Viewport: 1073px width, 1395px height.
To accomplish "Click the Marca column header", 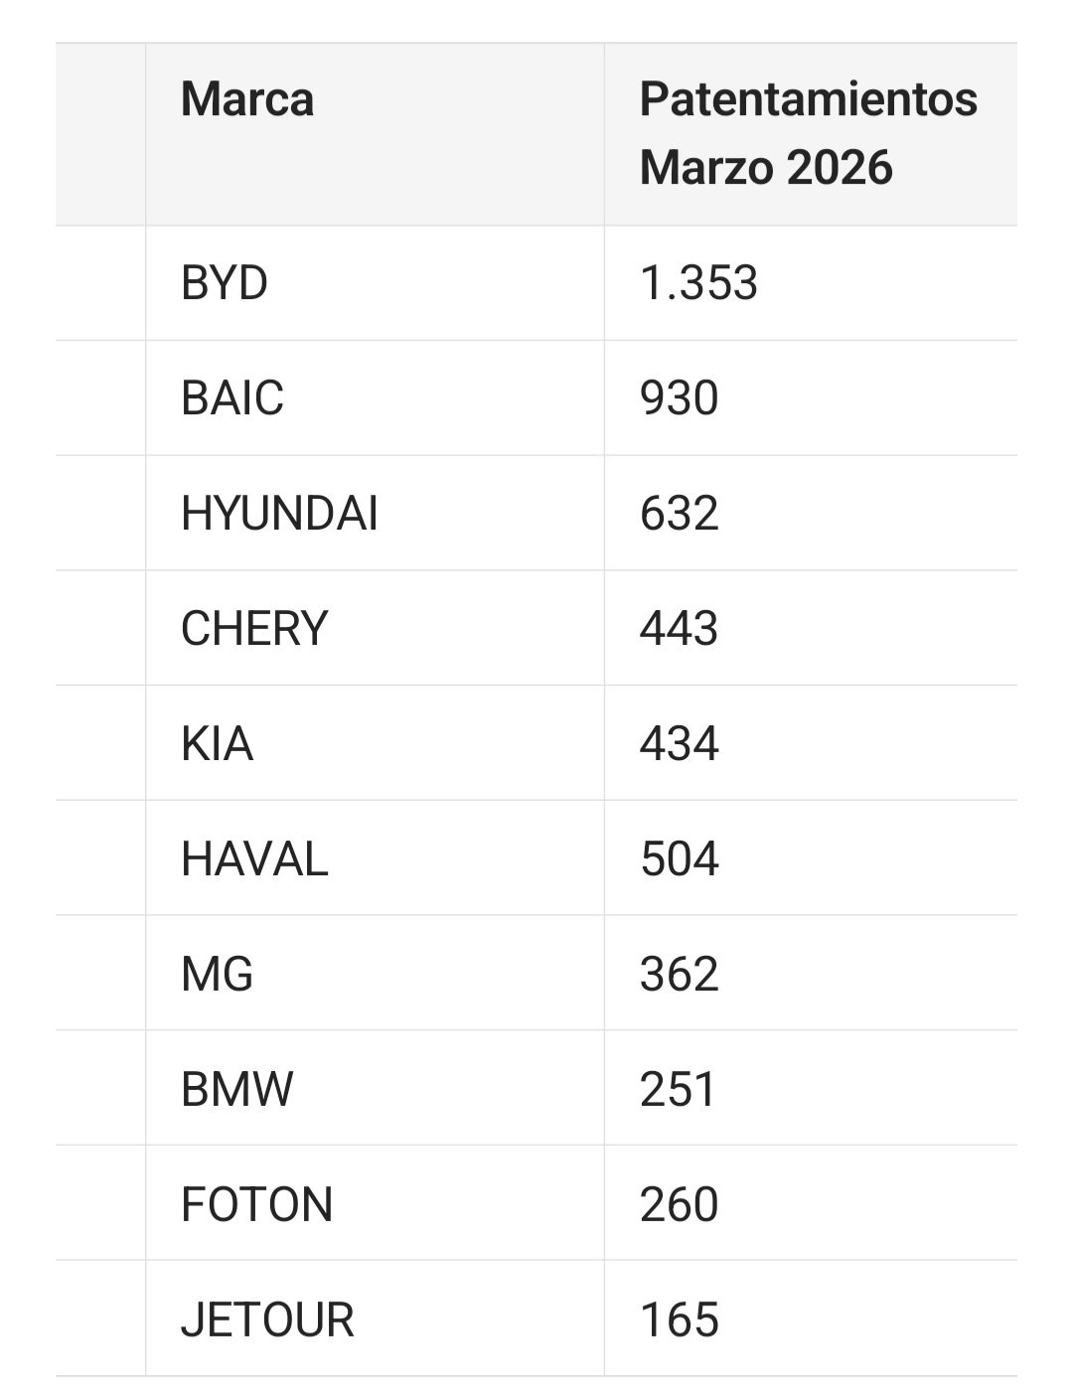I will pyautogui.click(x=247, y=100).
